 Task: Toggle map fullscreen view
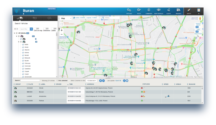pos(62,24)
